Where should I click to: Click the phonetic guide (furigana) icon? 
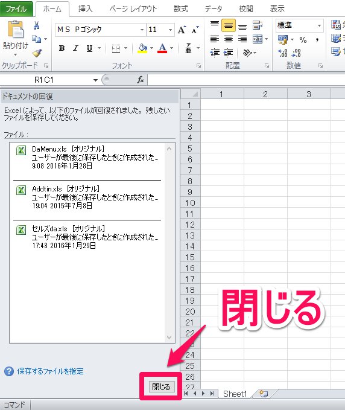[x=188, y=48]
